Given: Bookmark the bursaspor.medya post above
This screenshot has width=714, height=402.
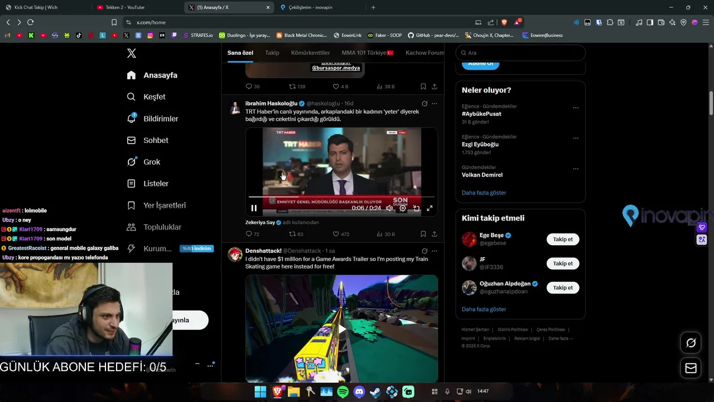Looking at the screenshot, I should tap(423, 87).
